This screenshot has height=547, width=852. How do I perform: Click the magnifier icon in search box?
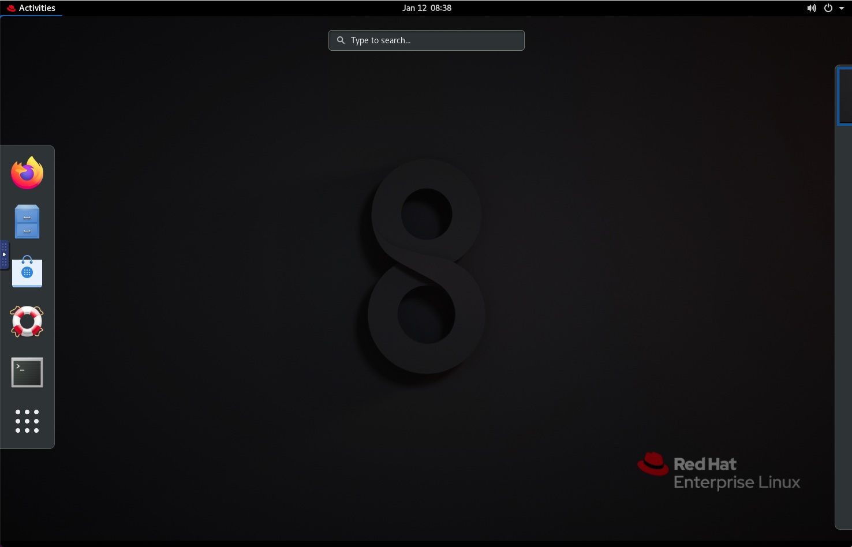click(341, 40)
